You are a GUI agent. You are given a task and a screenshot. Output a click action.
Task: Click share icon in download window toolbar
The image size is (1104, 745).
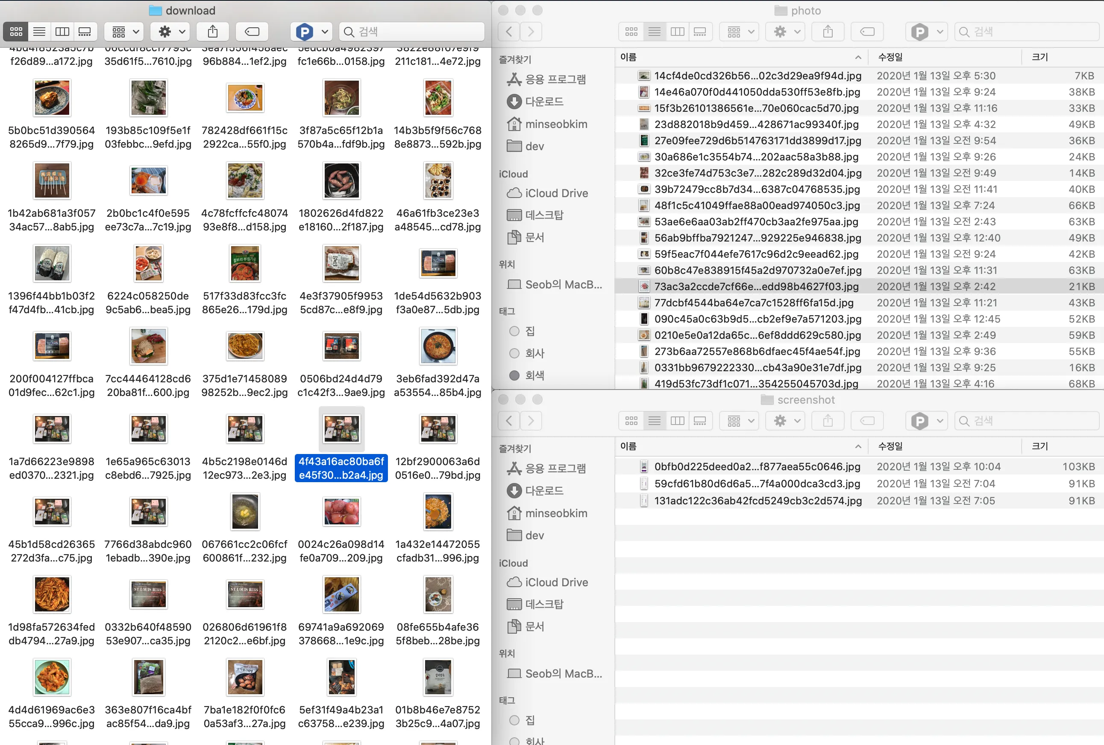(212, 32)
